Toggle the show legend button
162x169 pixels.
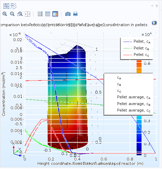(55, 14)
